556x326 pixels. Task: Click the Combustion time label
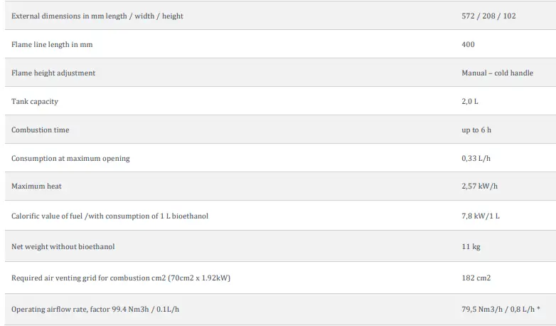click(41, 130)
